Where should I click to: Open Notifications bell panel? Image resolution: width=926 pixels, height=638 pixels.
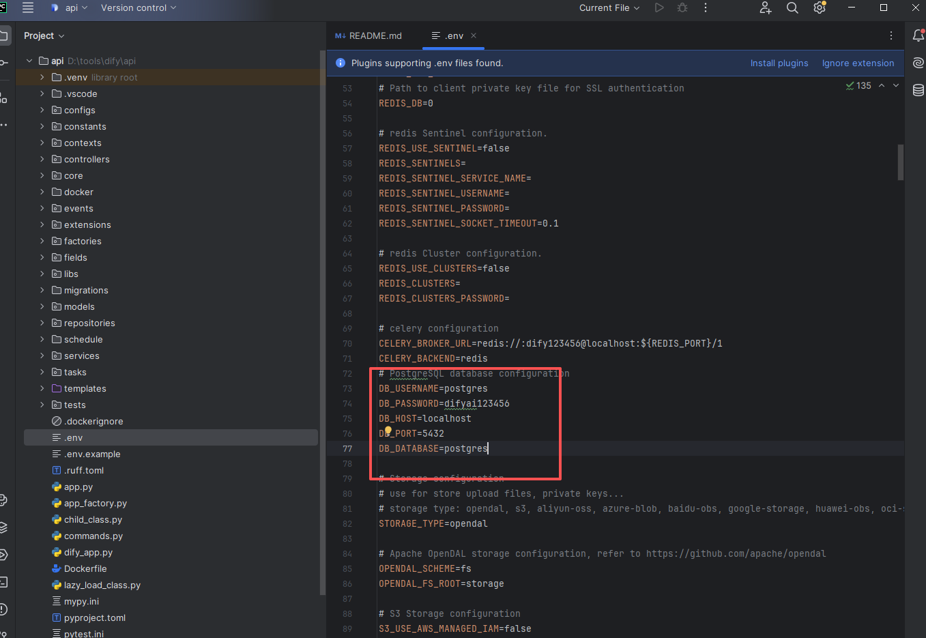tap(918, 35)
